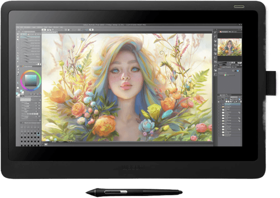Open the Animation menu
Viewport: 280px width, 198px height.
point(27,27)
